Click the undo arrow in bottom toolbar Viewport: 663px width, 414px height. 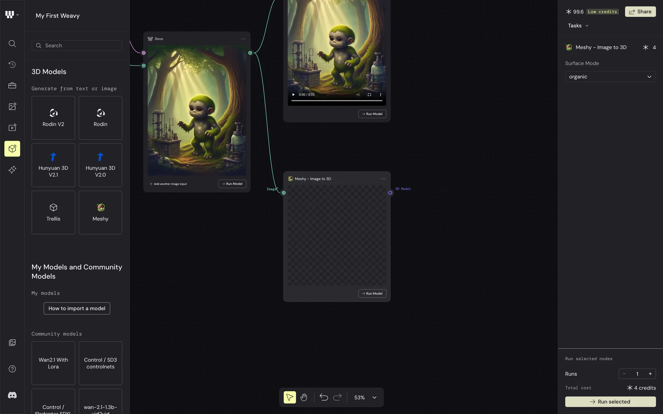click(324, 397)
